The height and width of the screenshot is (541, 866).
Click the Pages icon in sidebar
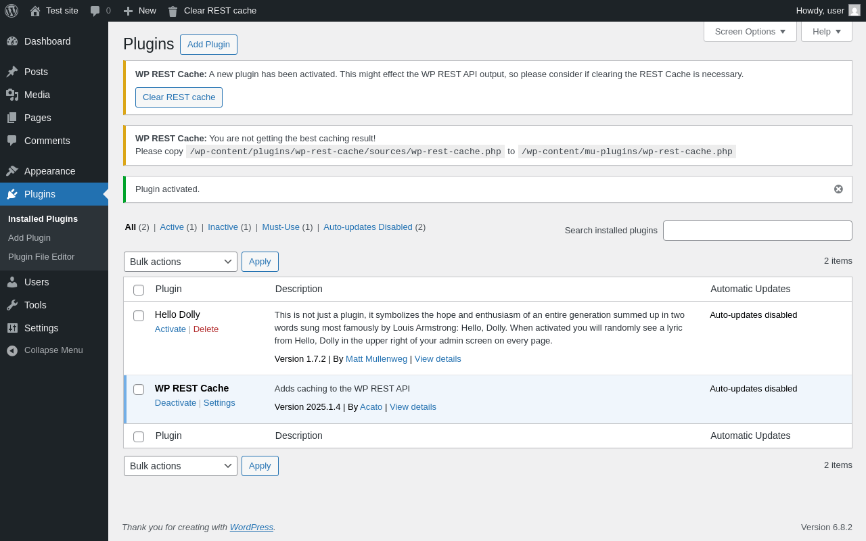(12, 118)
